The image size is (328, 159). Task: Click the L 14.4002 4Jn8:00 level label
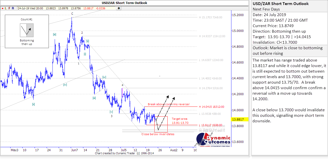click(210, 78)
